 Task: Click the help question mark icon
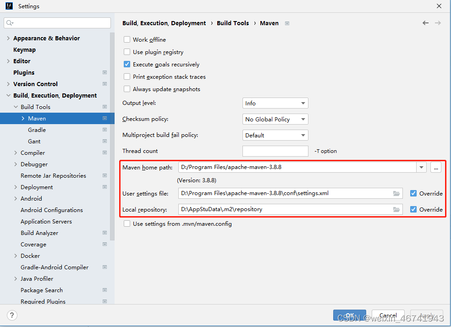12,315
